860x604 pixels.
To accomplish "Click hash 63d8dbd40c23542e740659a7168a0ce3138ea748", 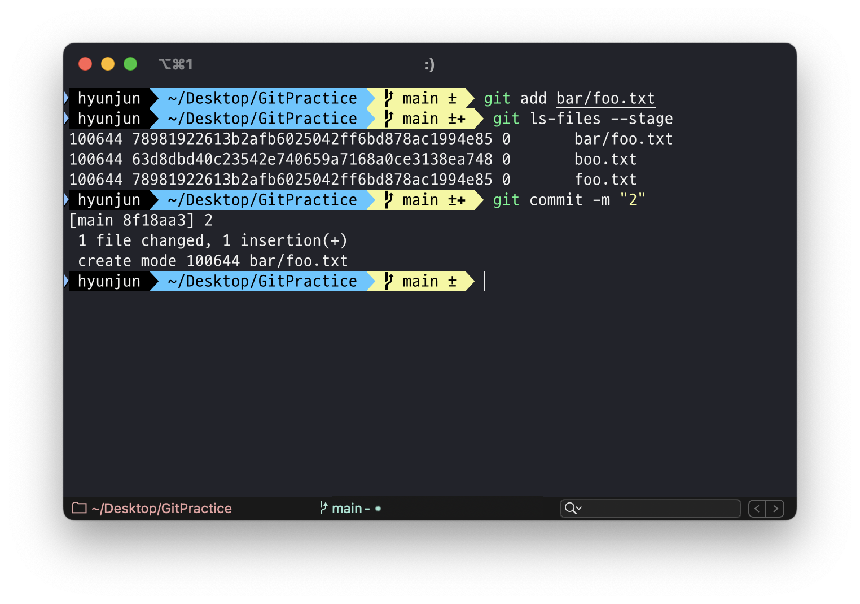I will pyautogui.click(x=312, y=159).
